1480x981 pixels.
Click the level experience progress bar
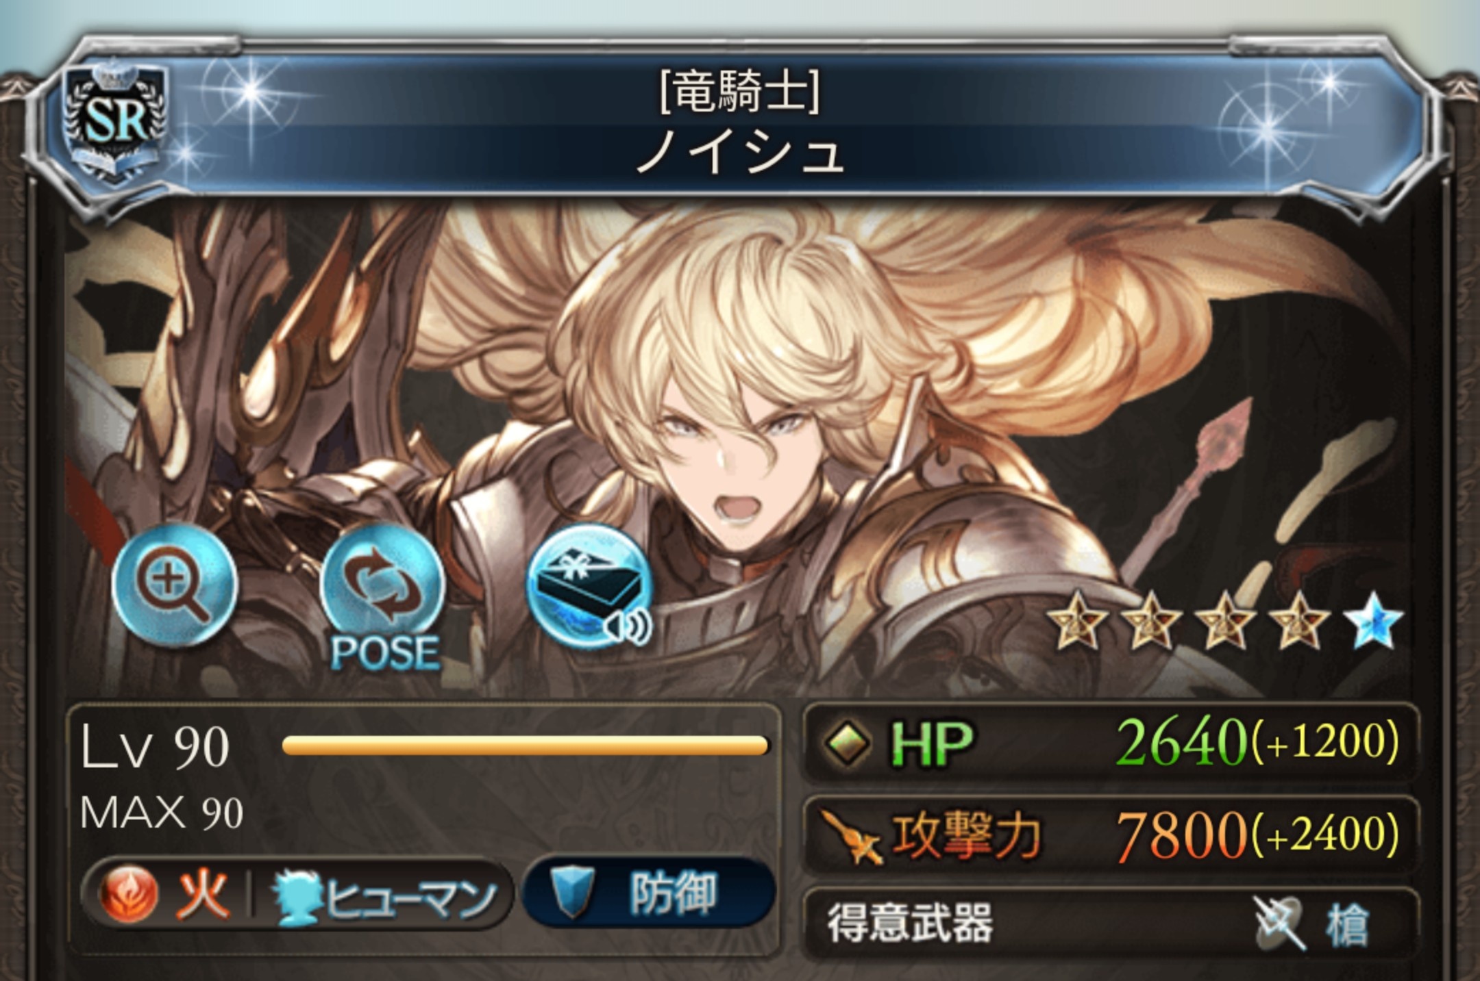point(525,745)
